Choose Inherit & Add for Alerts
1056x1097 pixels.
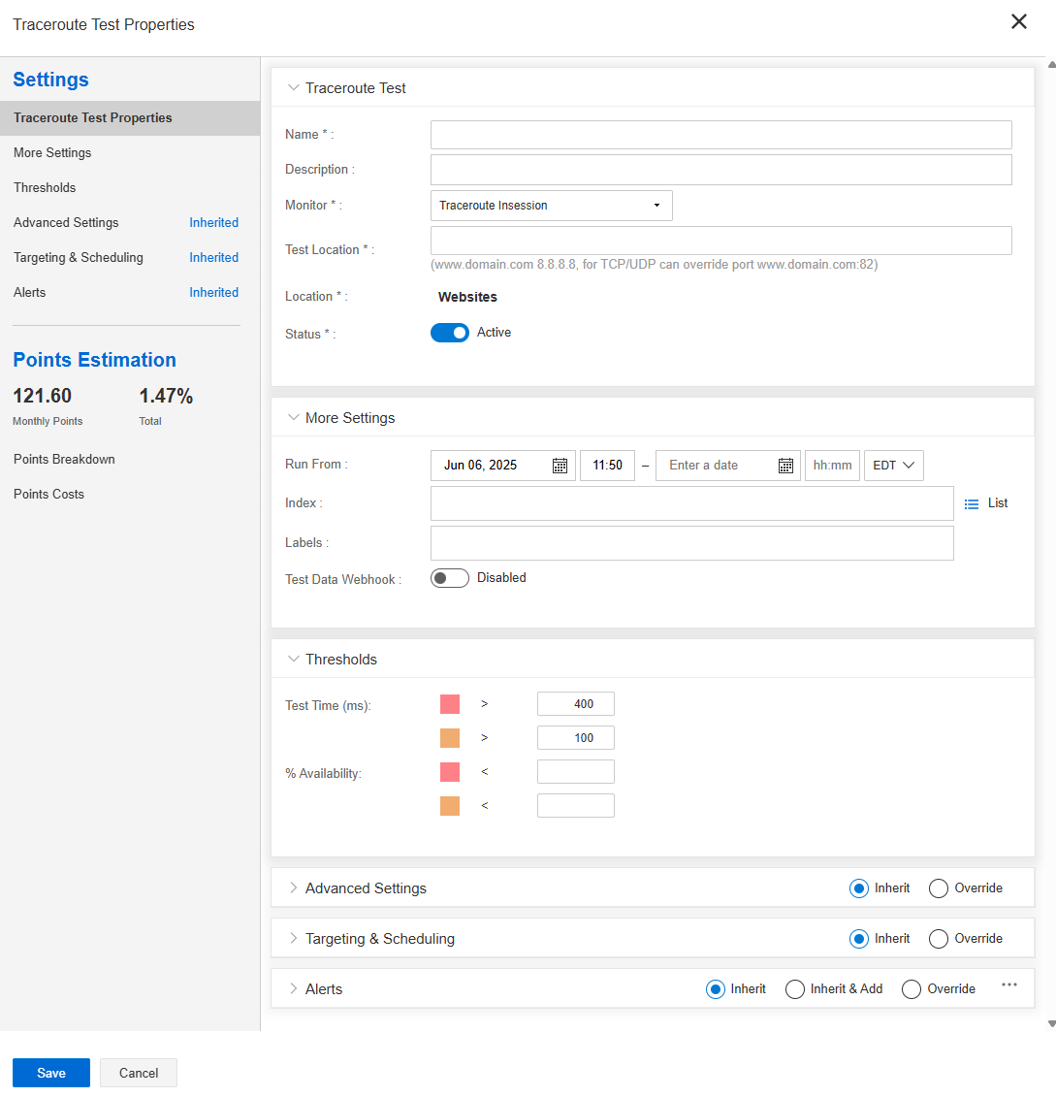[x=795, y=989]
